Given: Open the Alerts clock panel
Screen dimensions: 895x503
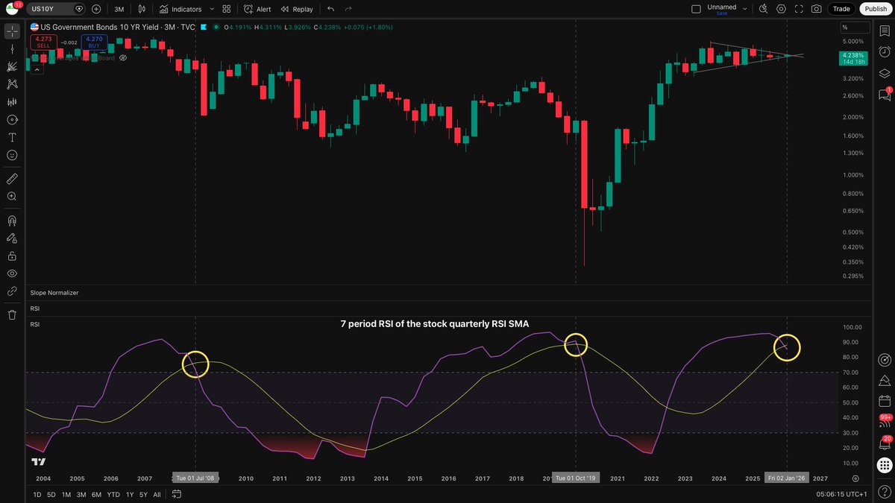Looking at the screenshot, I should coord(885,52).
